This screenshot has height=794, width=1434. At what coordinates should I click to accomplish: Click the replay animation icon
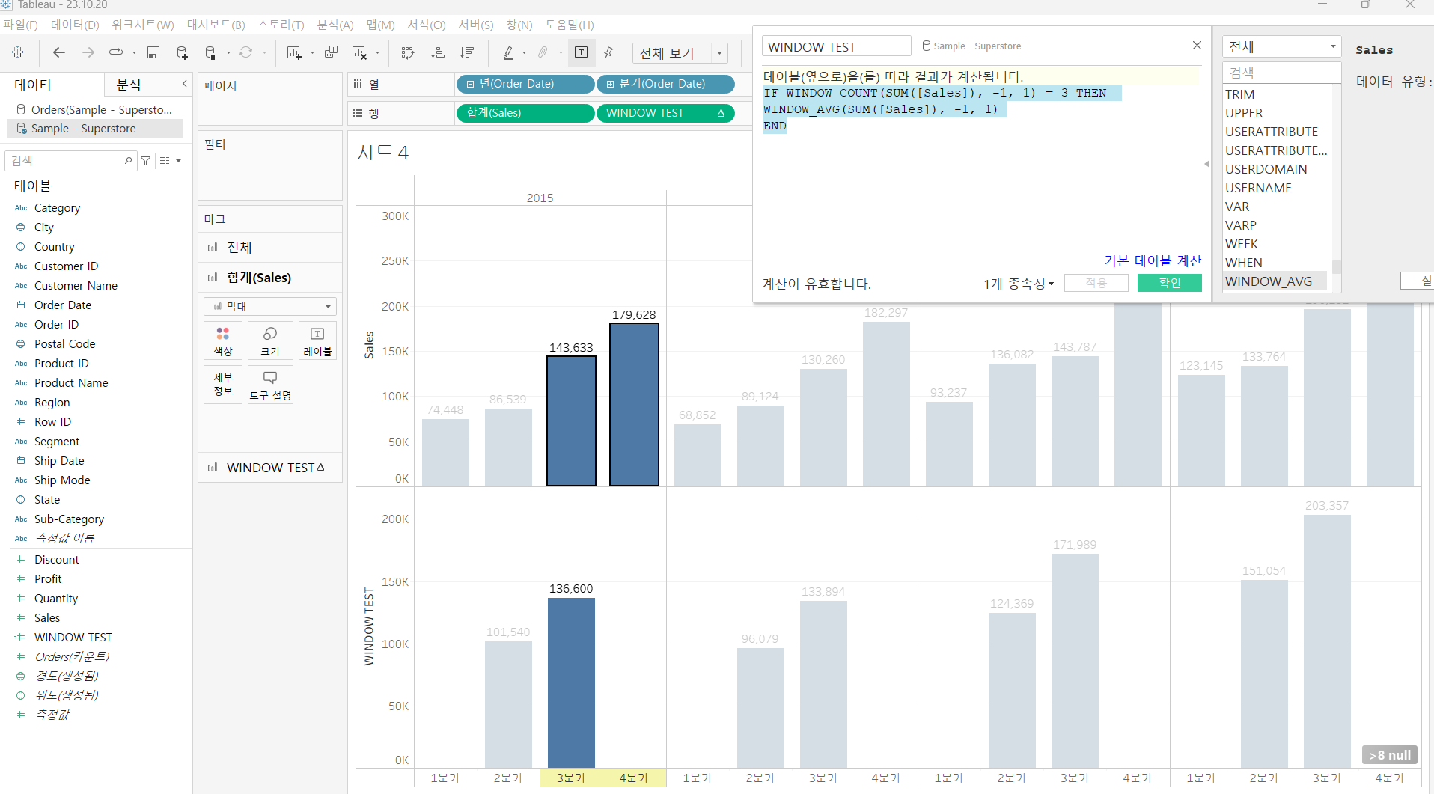point(116,52)
